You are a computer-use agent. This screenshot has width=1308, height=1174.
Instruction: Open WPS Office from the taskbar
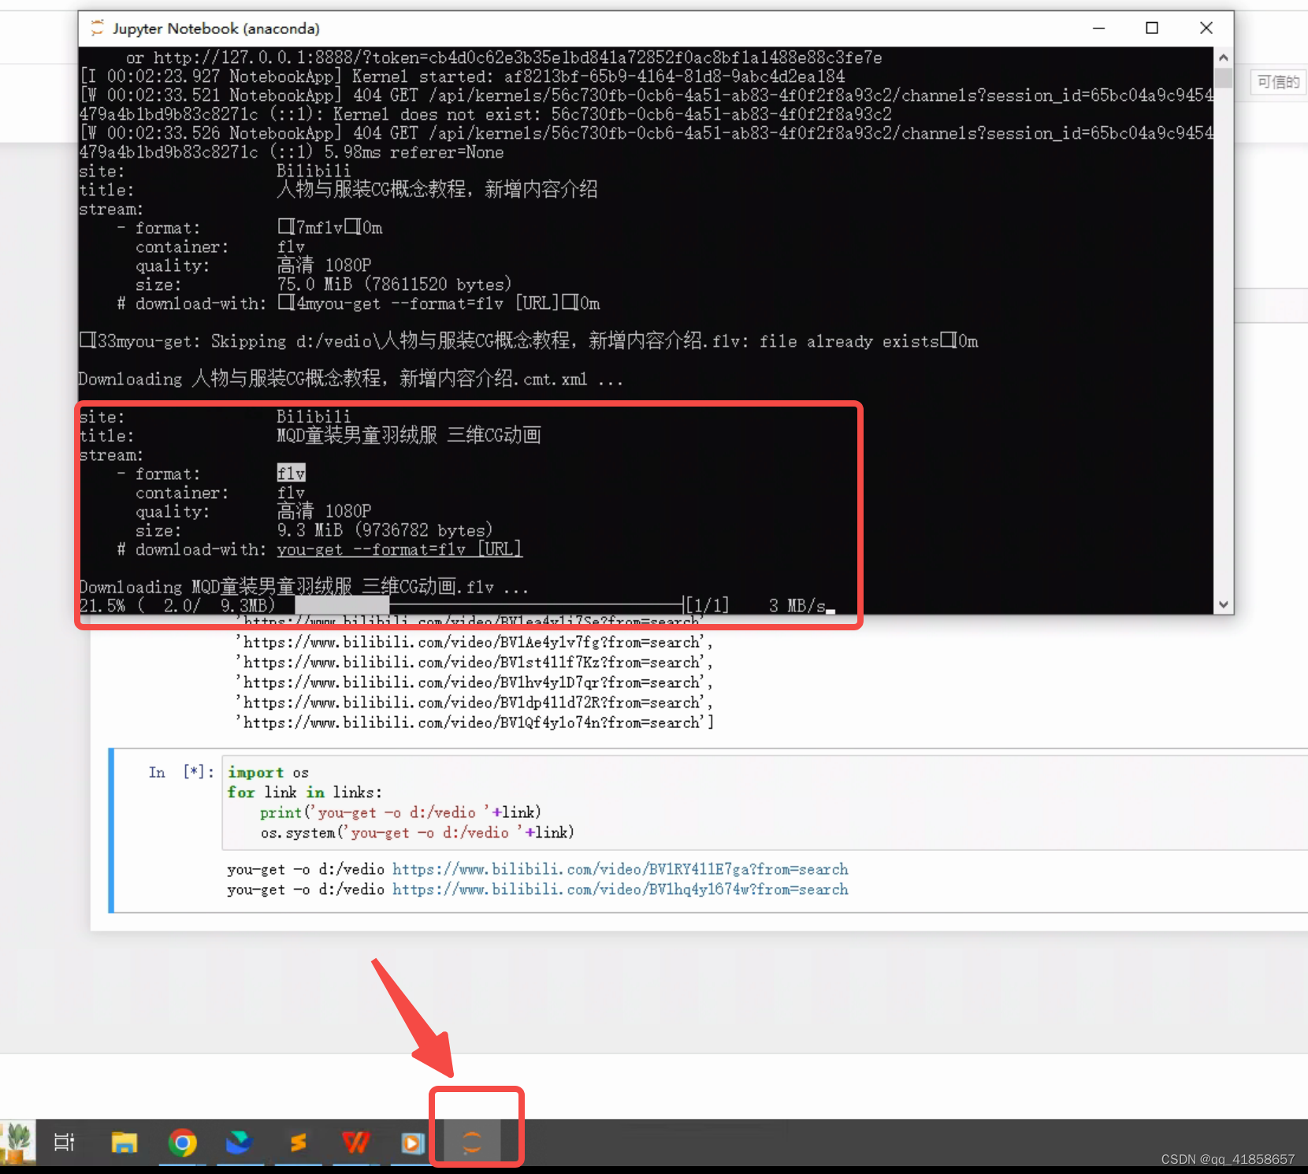(x=355, y=1142)
